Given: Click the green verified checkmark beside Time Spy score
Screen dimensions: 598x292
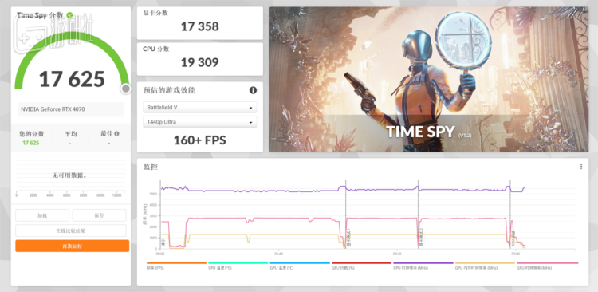Looking at the screenshot, I should click(69, 15).
